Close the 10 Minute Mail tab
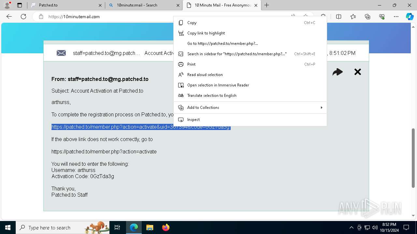Image resolution: width=417 pixels, height=234 pixels. (256, 5)
